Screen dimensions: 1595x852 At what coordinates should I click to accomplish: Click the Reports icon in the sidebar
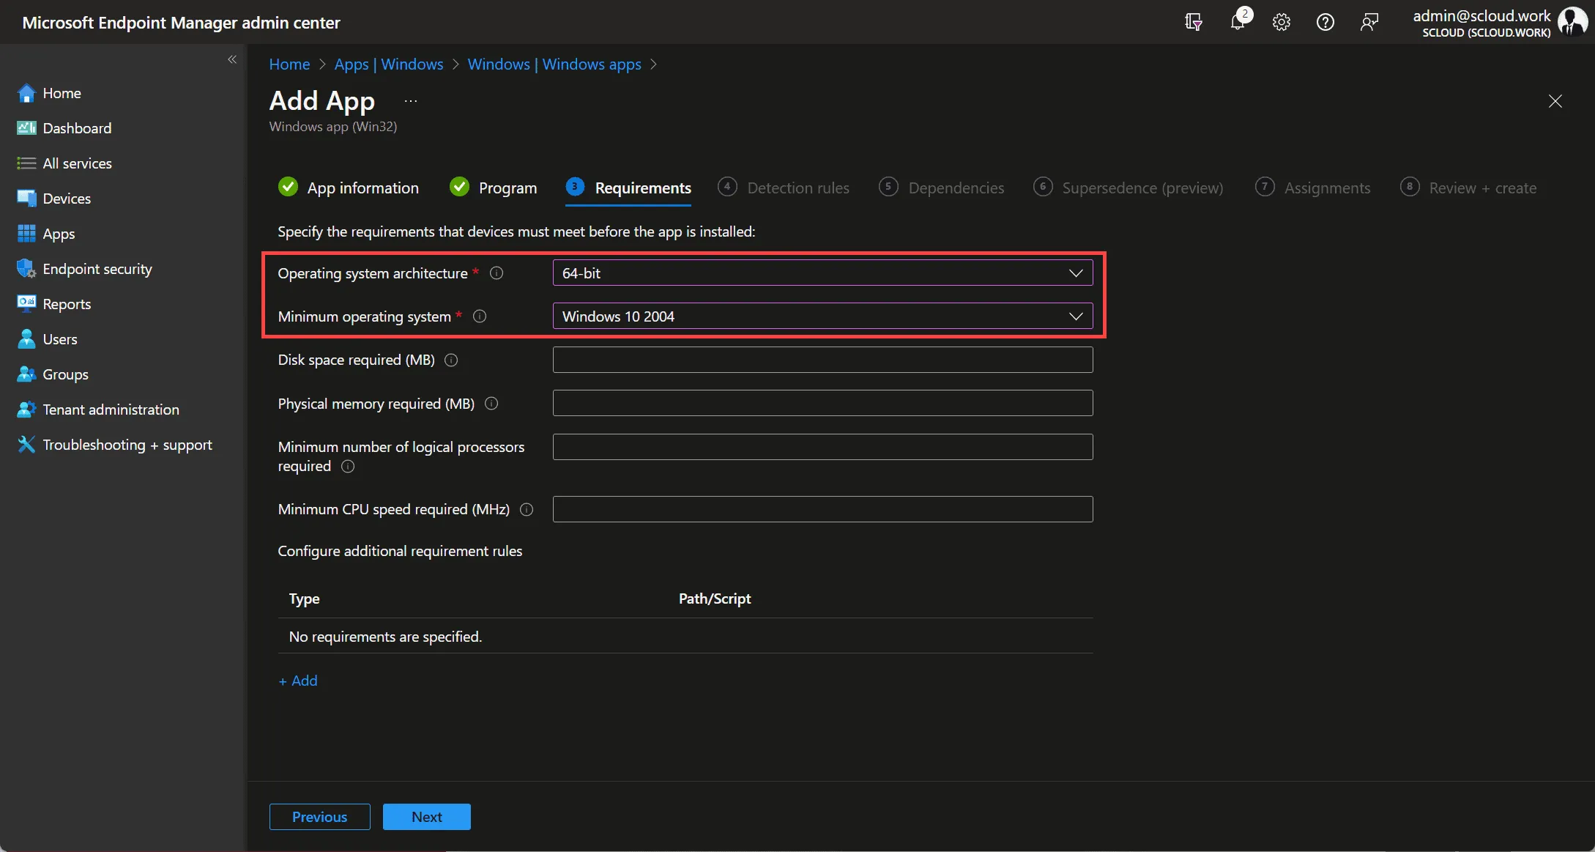(26, 303)
